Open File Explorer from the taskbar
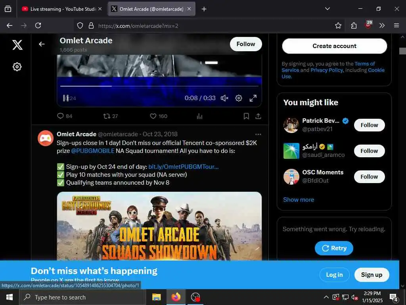The image size is (406, 305). tap(156, 297)
